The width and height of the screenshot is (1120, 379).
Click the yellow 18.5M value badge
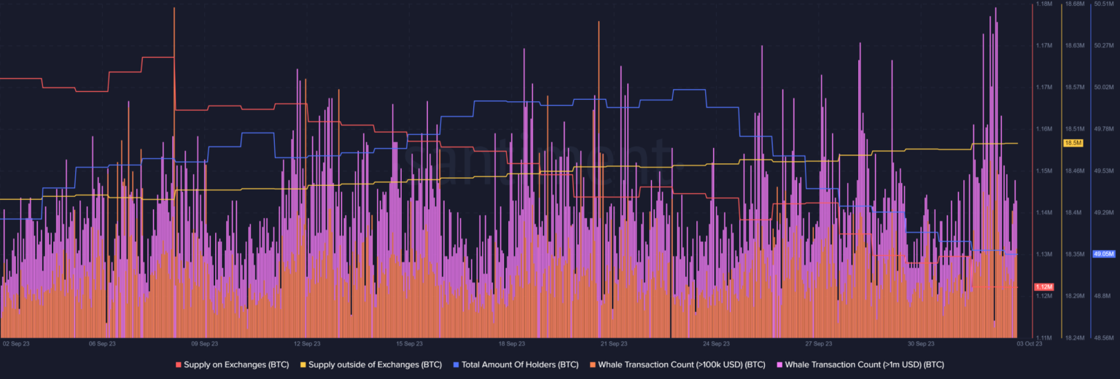(x=1073, y=143)
